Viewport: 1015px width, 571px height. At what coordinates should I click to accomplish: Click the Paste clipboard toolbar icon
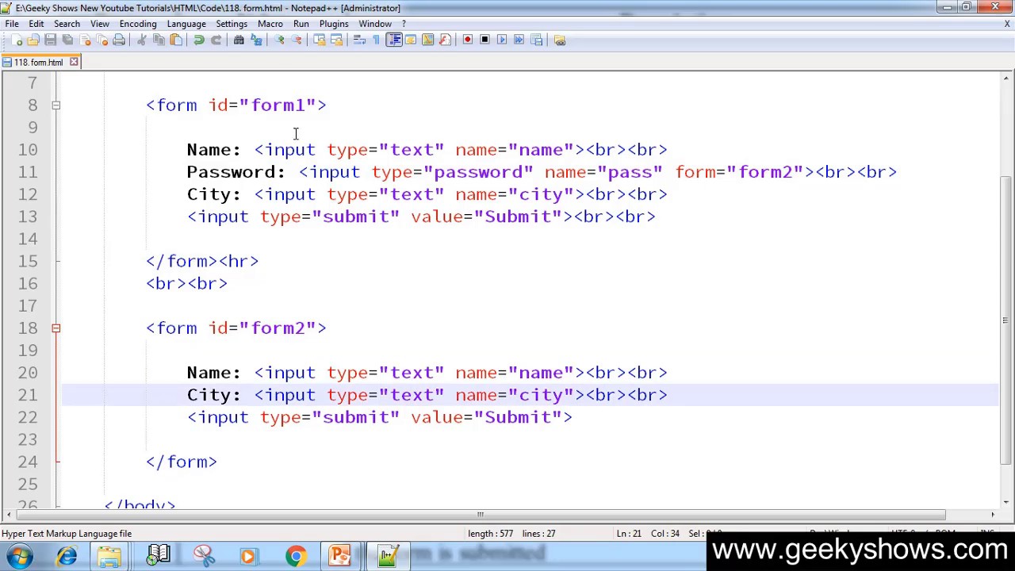tap(176, 40)
